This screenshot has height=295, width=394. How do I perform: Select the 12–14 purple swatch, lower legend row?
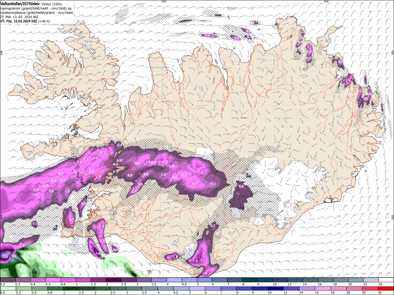(x=291, y=289)
